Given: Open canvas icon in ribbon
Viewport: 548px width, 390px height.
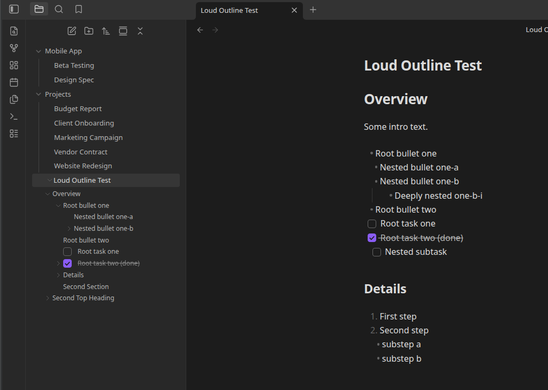Looking at the screenshot, I should 14,65.
